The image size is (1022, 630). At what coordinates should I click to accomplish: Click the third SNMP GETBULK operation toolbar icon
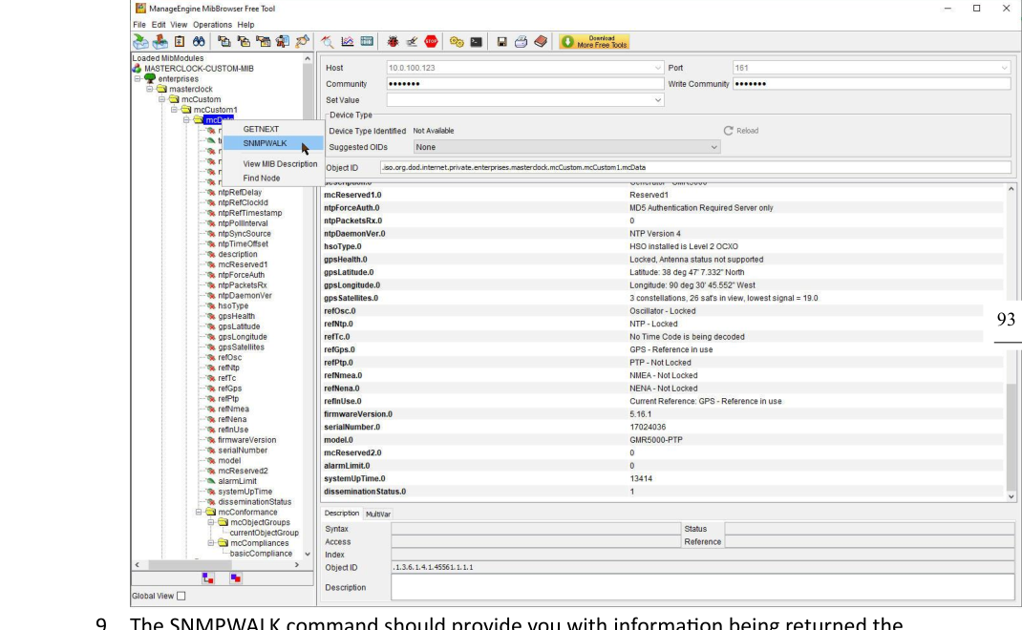(264, 42)
